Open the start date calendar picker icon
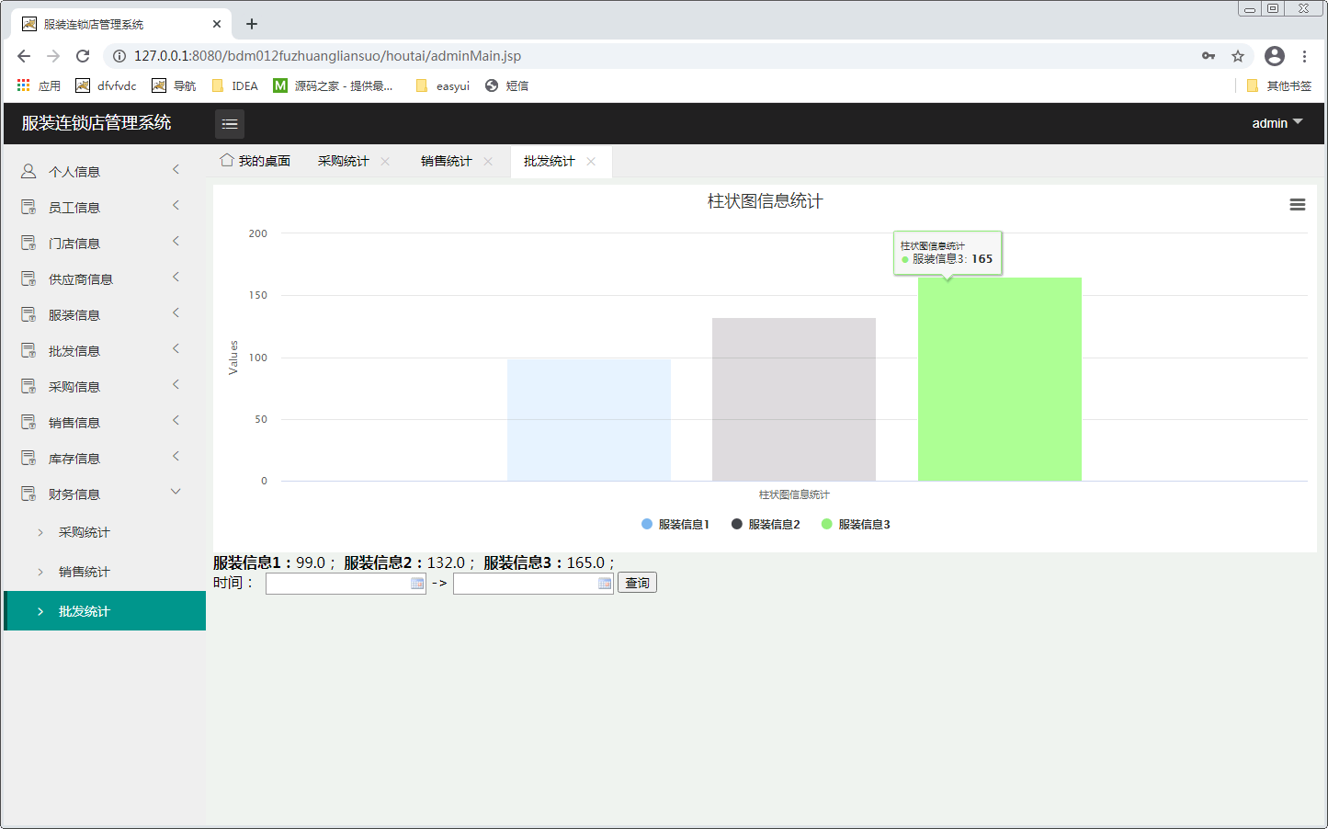The image size is (1328, 829). click(x=417, y=584)
